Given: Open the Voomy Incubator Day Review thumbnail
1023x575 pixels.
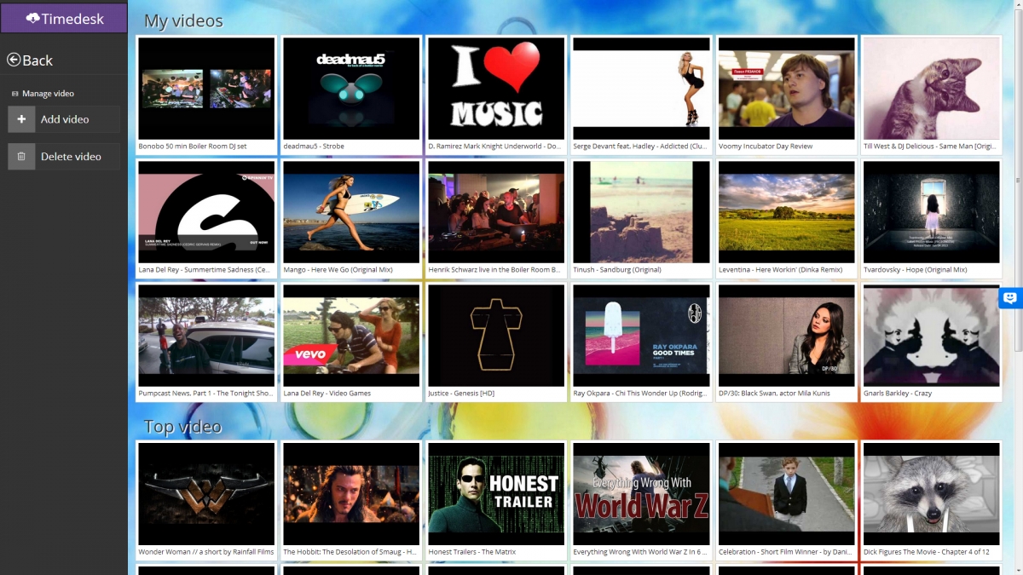Looking at the screenshot, I should (786, 89).
